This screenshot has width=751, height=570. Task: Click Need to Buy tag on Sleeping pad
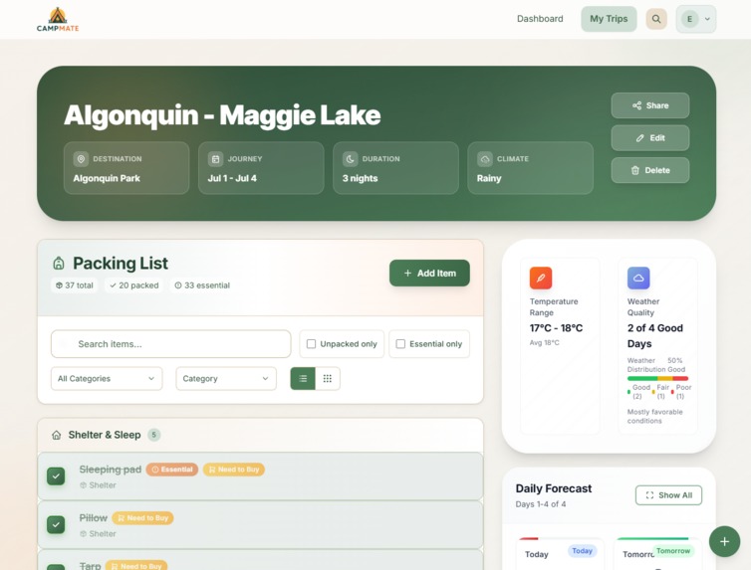[234, 470]
